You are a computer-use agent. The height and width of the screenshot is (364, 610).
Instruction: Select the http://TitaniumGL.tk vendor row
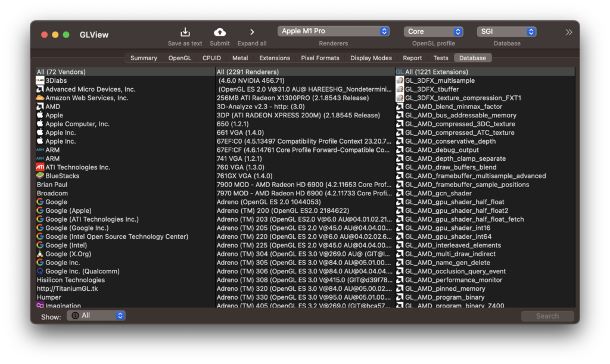click(x=125, y=288)
